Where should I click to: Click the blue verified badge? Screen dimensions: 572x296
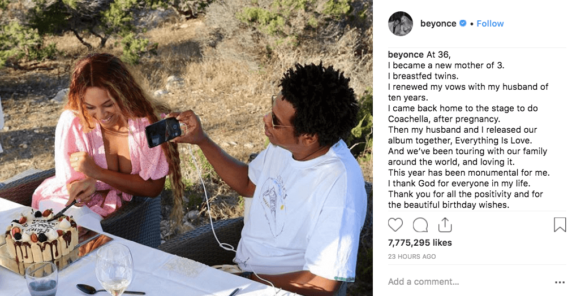pyautogui.click(x=463, y=23)
